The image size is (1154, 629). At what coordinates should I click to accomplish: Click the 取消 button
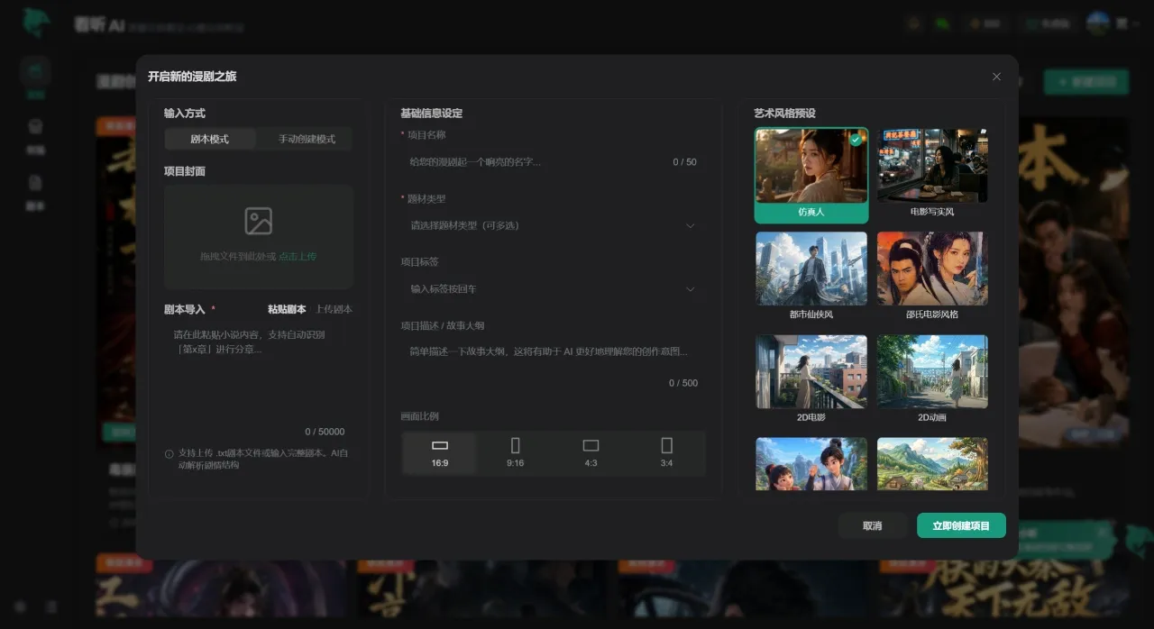(x=873, y=526)
